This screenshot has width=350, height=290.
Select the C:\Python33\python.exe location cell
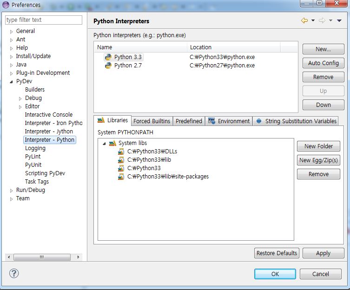coord(222,57)
